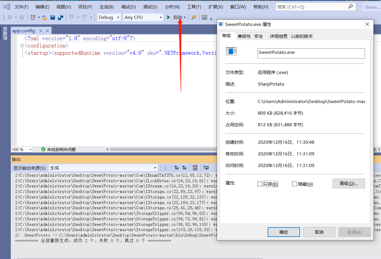The height and width of the screenshot is (259, 381).
Task: Tick the hidden (隐藏) checkbox
Action: tap(294, 184)
